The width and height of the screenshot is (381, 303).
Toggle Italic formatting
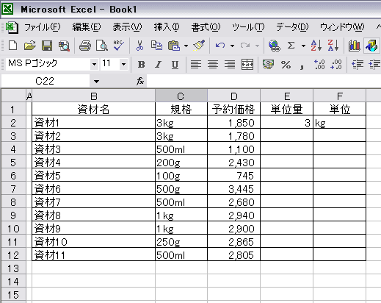158,65
